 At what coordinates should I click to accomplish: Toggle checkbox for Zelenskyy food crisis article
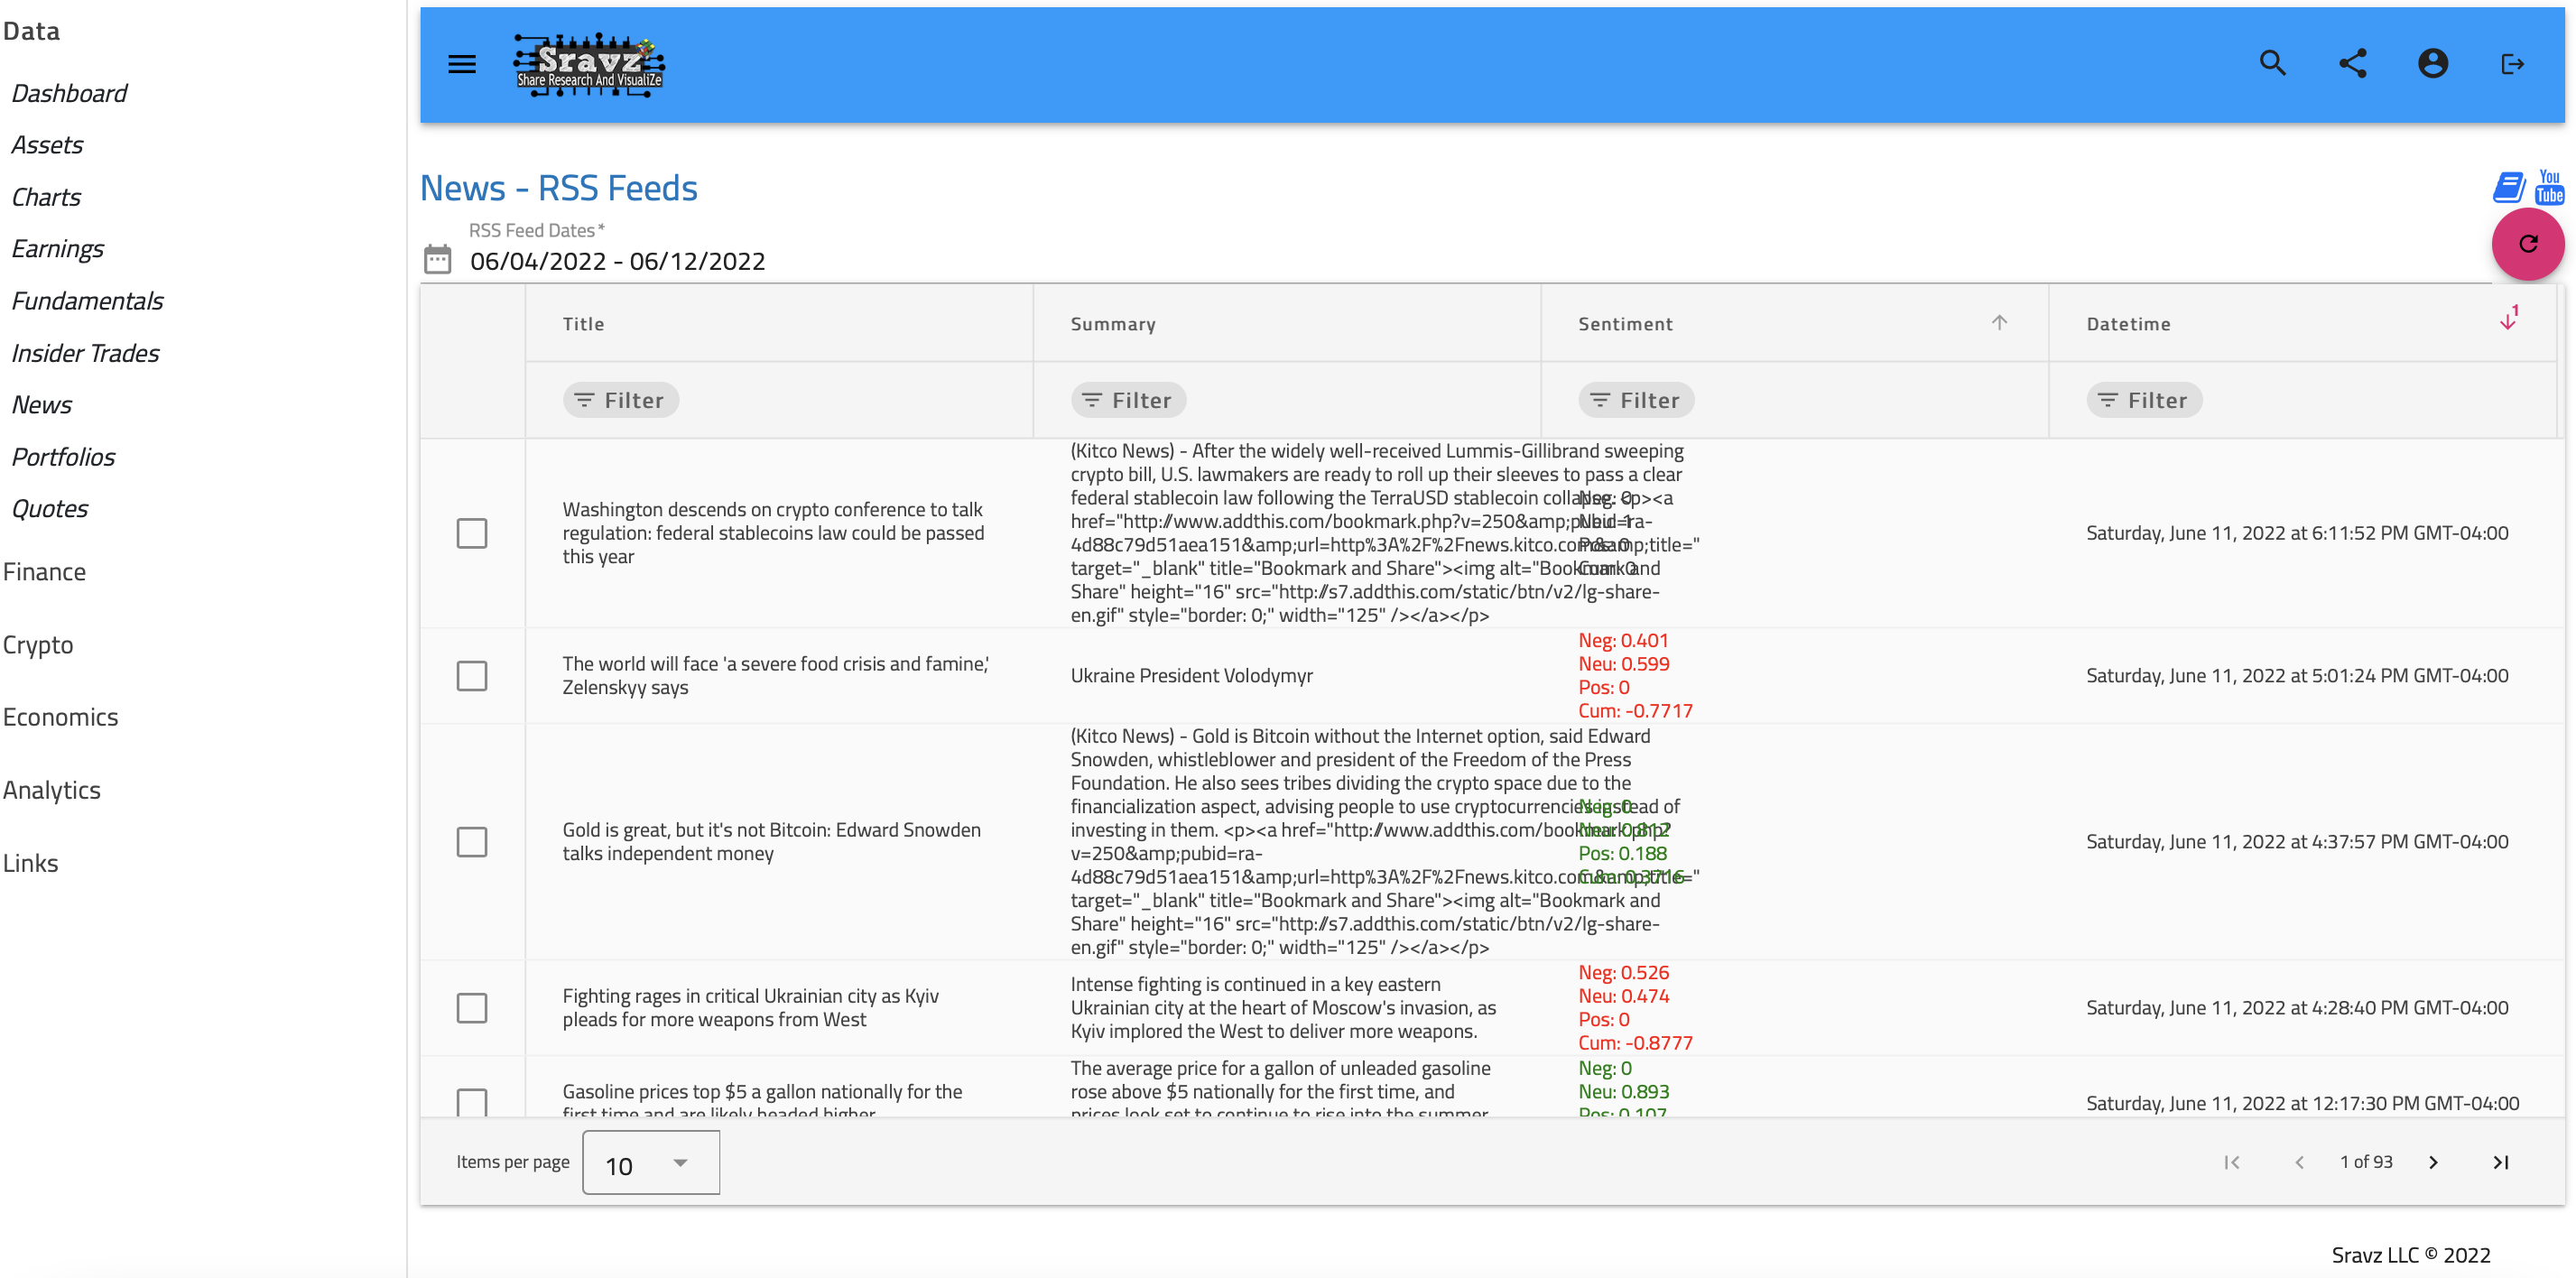coord(471,673)
